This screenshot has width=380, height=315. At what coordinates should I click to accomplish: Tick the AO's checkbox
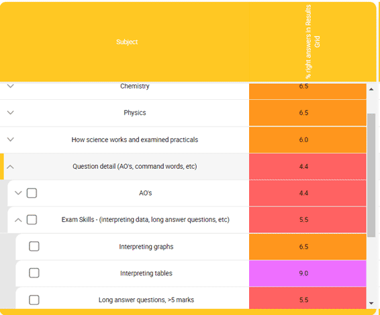click(32, 193)
